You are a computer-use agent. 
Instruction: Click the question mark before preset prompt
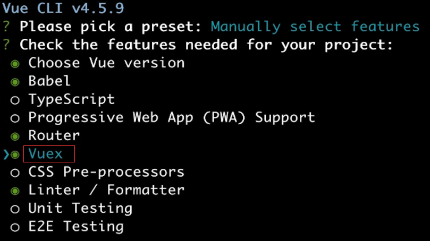tap(6, 27)
